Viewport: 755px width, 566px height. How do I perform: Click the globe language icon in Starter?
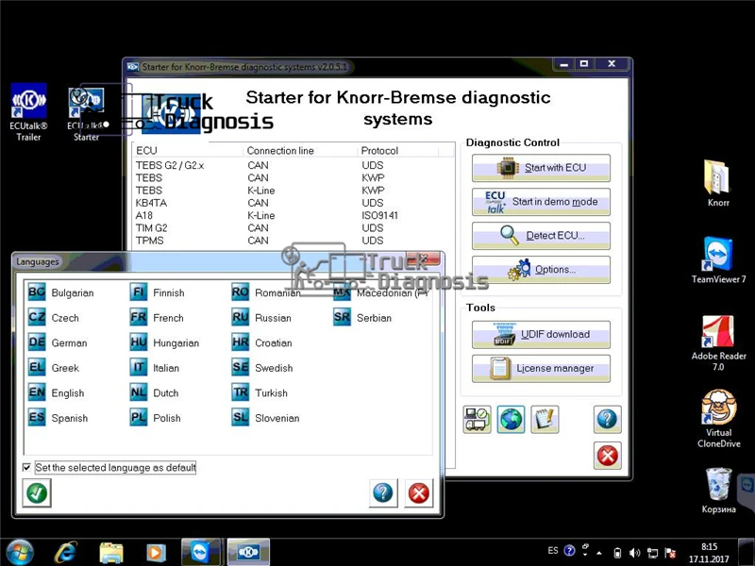coord(511,419)
